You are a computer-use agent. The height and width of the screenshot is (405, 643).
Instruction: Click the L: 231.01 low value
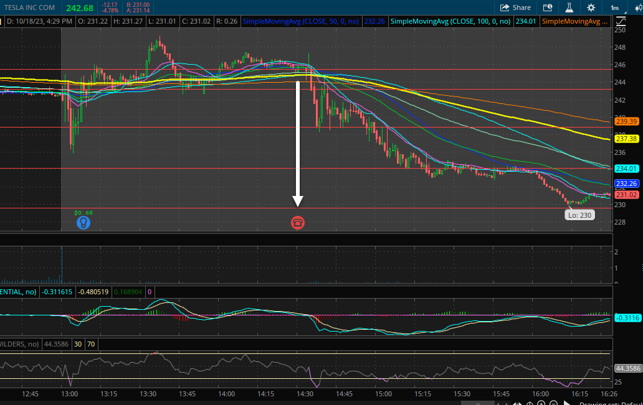click(162, 21)
